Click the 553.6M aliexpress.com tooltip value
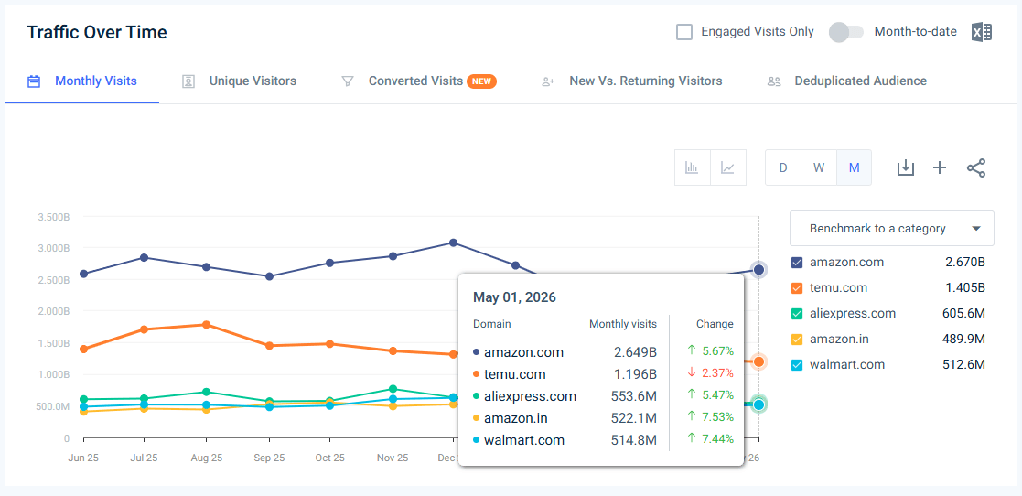This screenshot has width=1022, height=496. (x=633, y=395)
